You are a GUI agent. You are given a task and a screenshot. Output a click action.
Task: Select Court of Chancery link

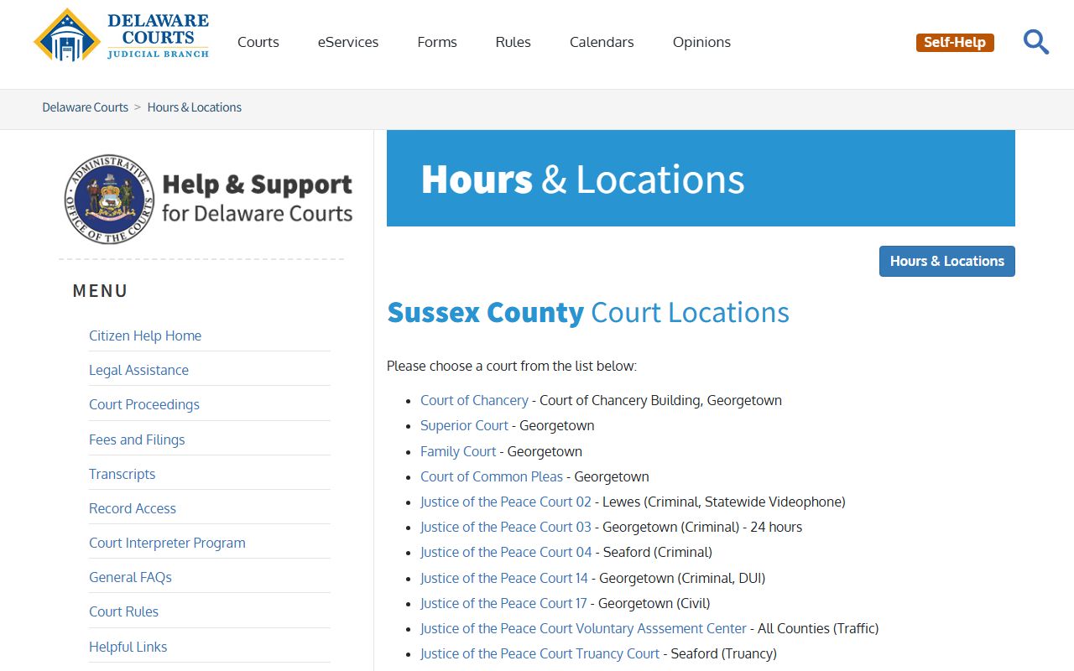tap(474, 400)
